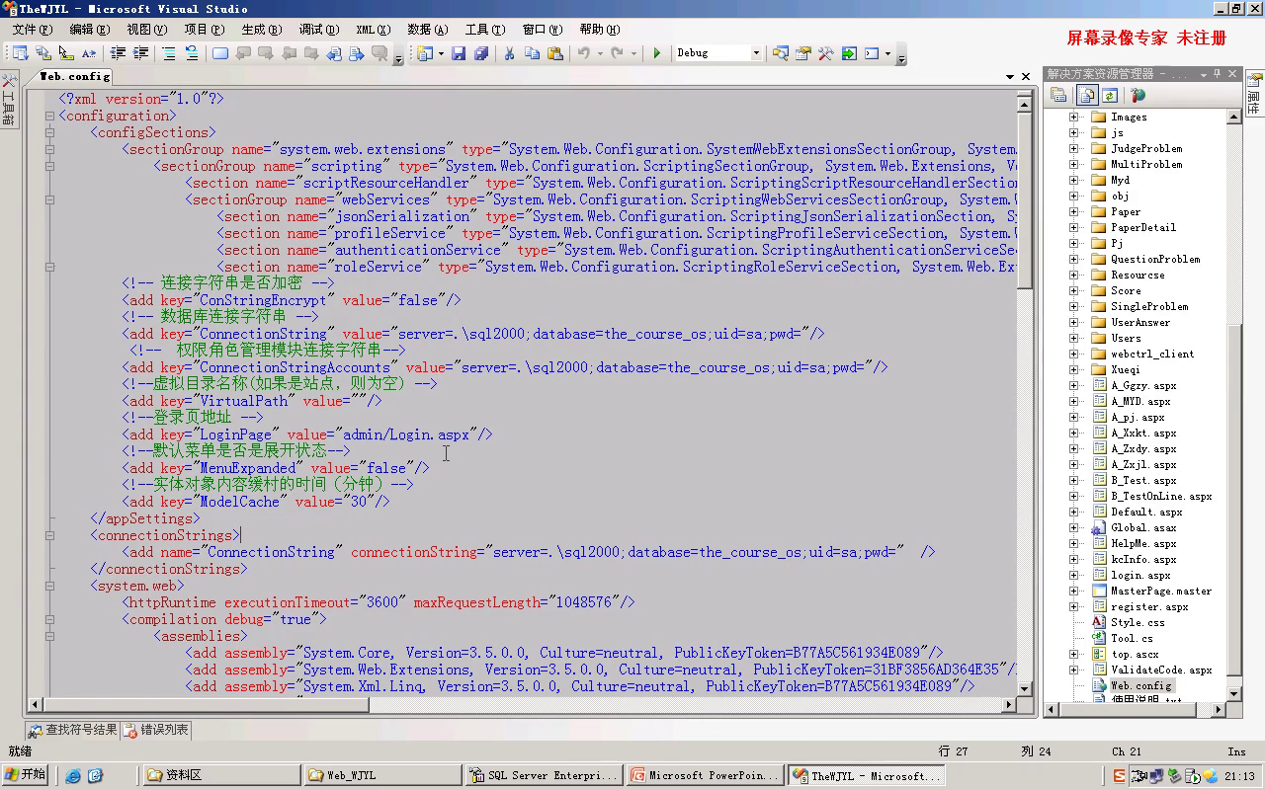The width and height of the screenshot is (1265, 790).
Task: Select the Web.config document tab
Action: point(74,76)
